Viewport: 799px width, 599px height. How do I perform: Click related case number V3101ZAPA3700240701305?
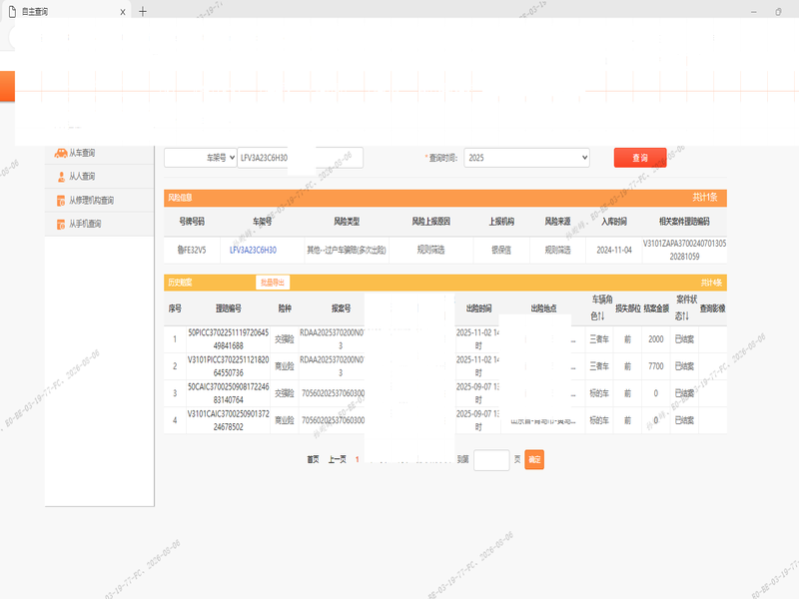(685, 251)
